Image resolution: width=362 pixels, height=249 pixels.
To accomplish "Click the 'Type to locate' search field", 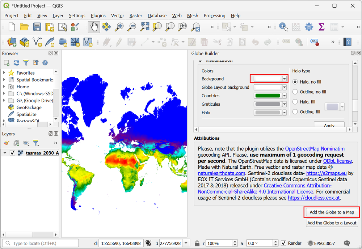I will tap(41, 243).
